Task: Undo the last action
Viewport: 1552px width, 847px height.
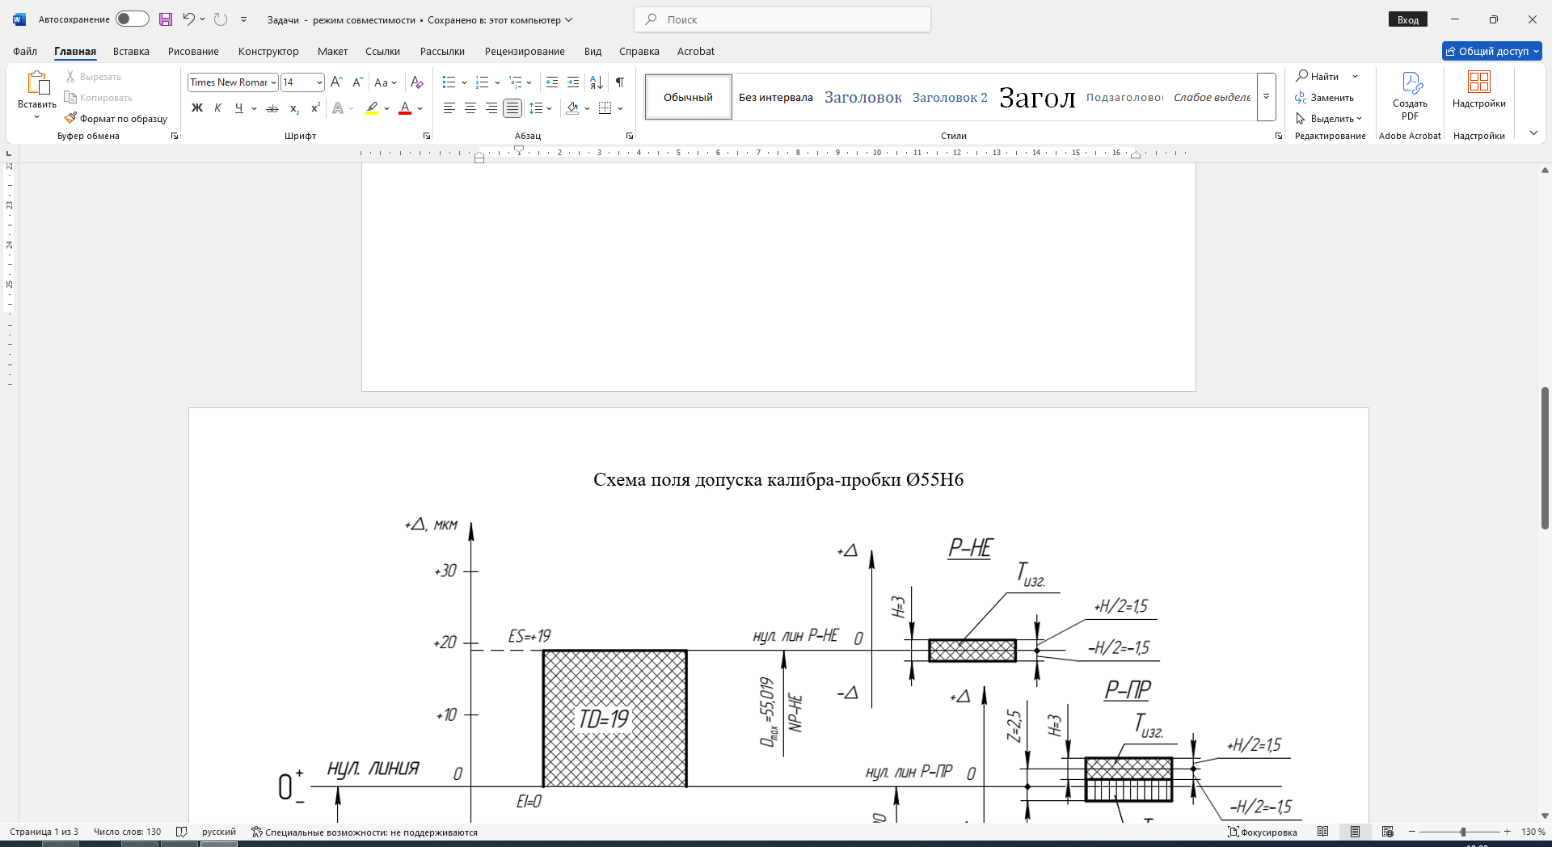Action: tap(188, 19)
